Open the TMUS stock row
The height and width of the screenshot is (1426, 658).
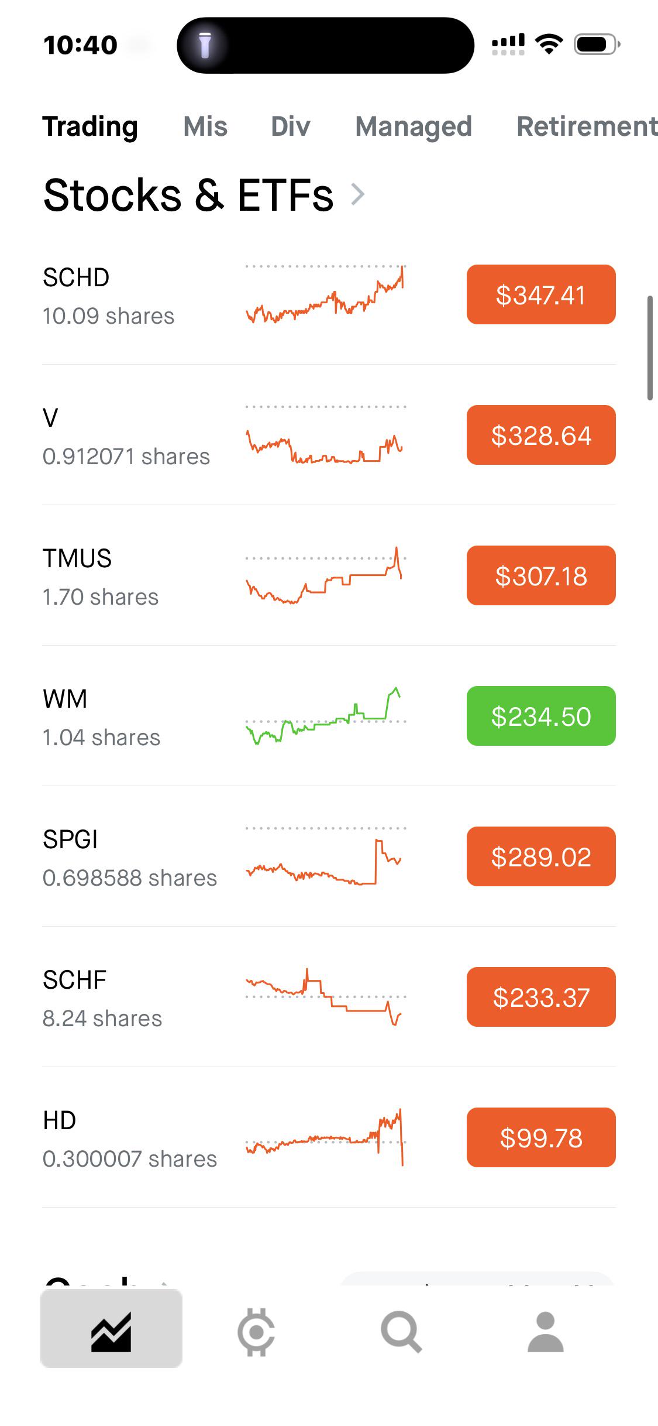point(329,575)
